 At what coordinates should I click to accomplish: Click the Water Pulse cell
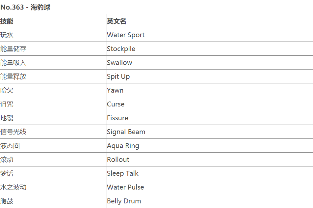pyautogui.click(x=125, y=187)
